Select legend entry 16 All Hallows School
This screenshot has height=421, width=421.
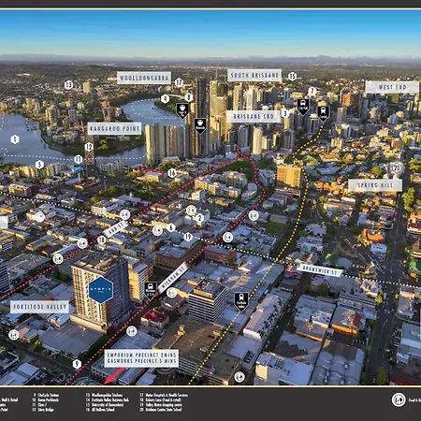[x=100, y=410]
